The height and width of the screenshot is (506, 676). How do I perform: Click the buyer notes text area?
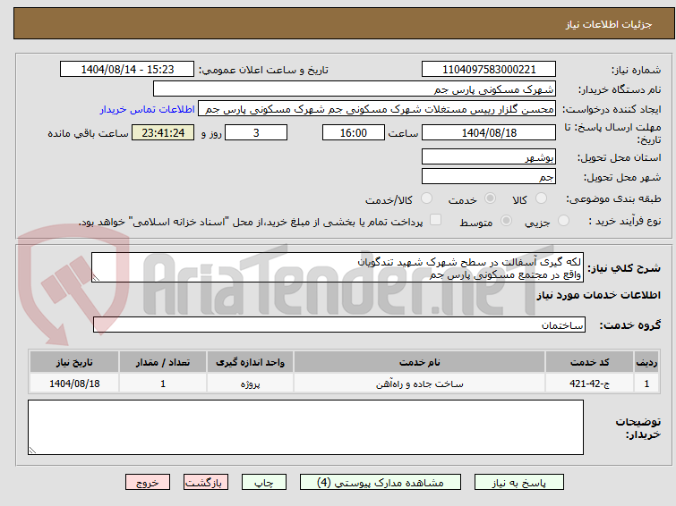pos(305,427)
